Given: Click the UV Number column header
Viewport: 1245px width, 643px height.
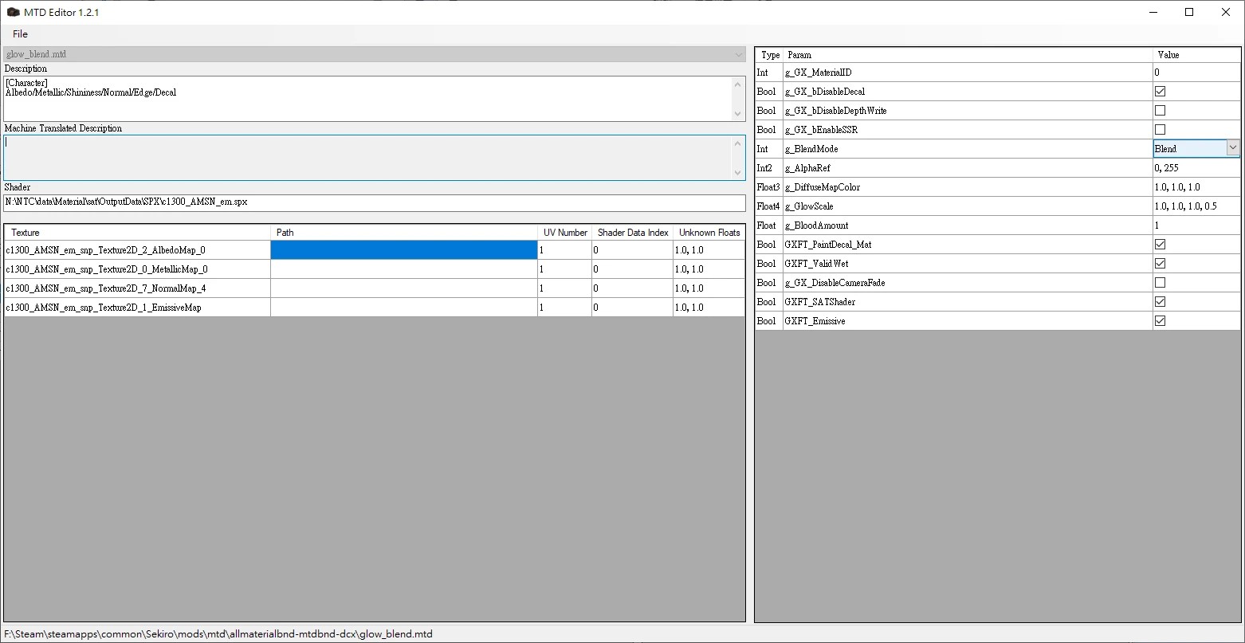Looking at the screenshot, I should (565, 233).
